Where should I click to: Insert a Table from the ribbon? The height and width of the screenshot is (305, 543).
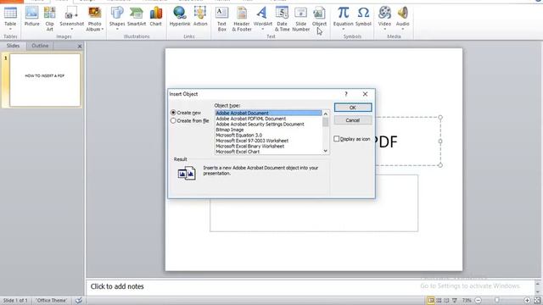pos(10,18)
